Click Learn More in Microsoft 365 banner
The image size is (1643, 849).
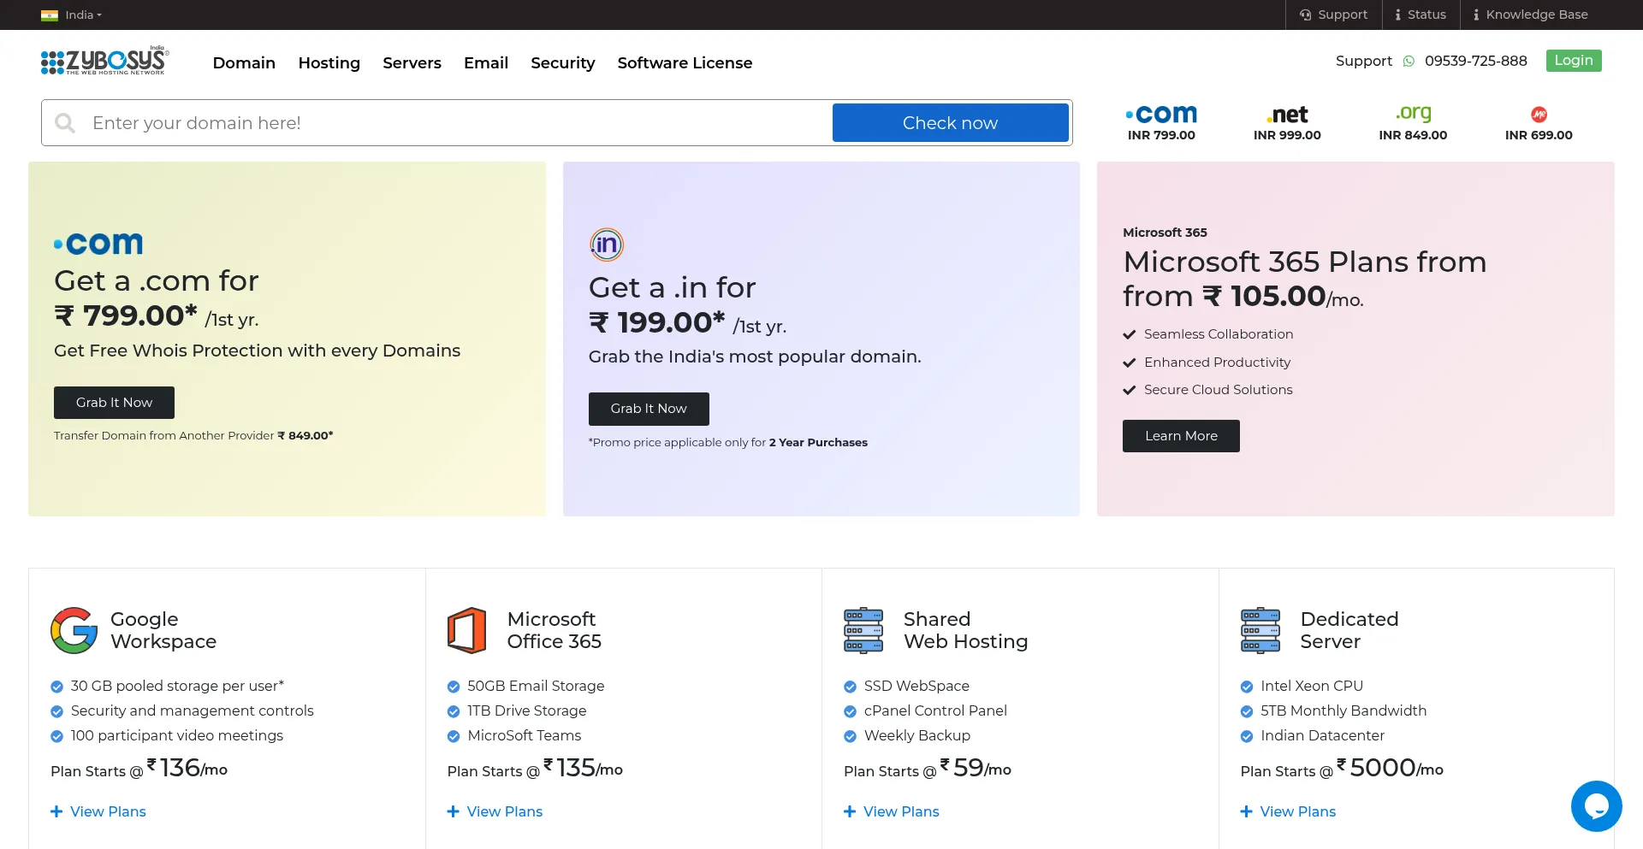point(1181,436)
